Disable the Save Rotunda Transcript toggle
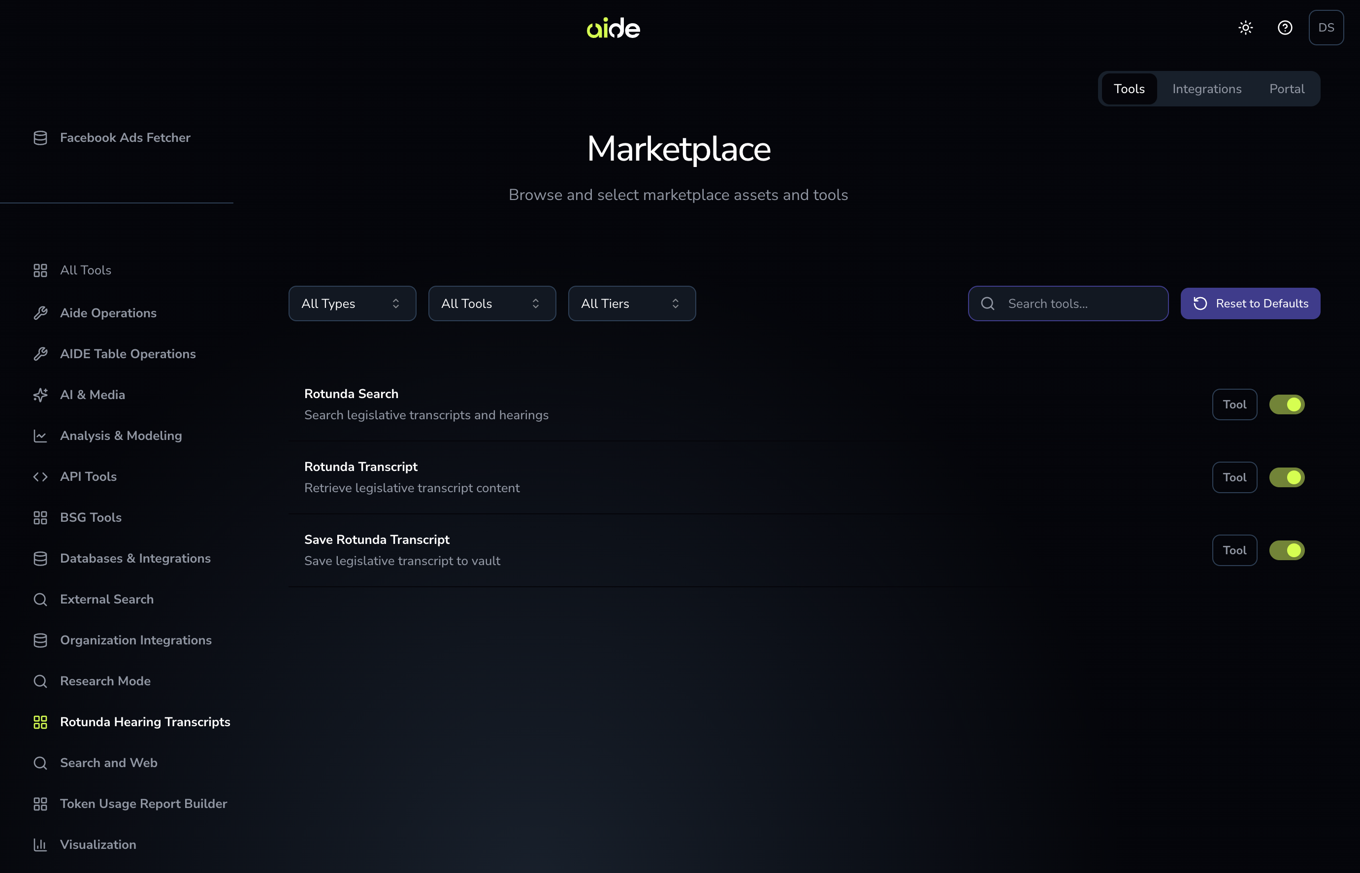The height and width of the screenshot is (873, 1360). tap(1287, 550)
